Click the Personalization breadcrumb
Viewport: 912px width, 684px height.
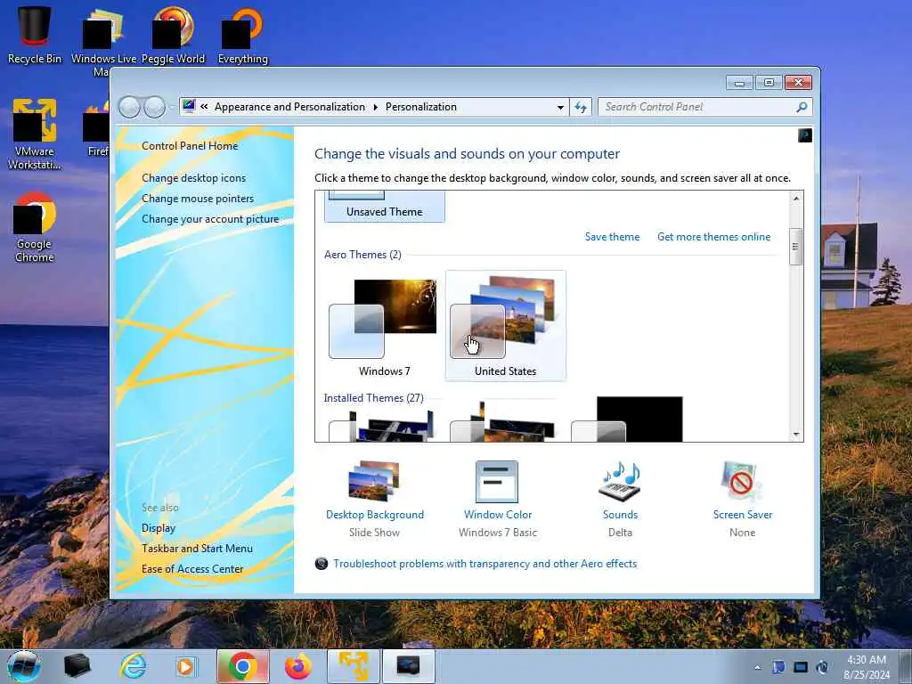tap(421, 107)
